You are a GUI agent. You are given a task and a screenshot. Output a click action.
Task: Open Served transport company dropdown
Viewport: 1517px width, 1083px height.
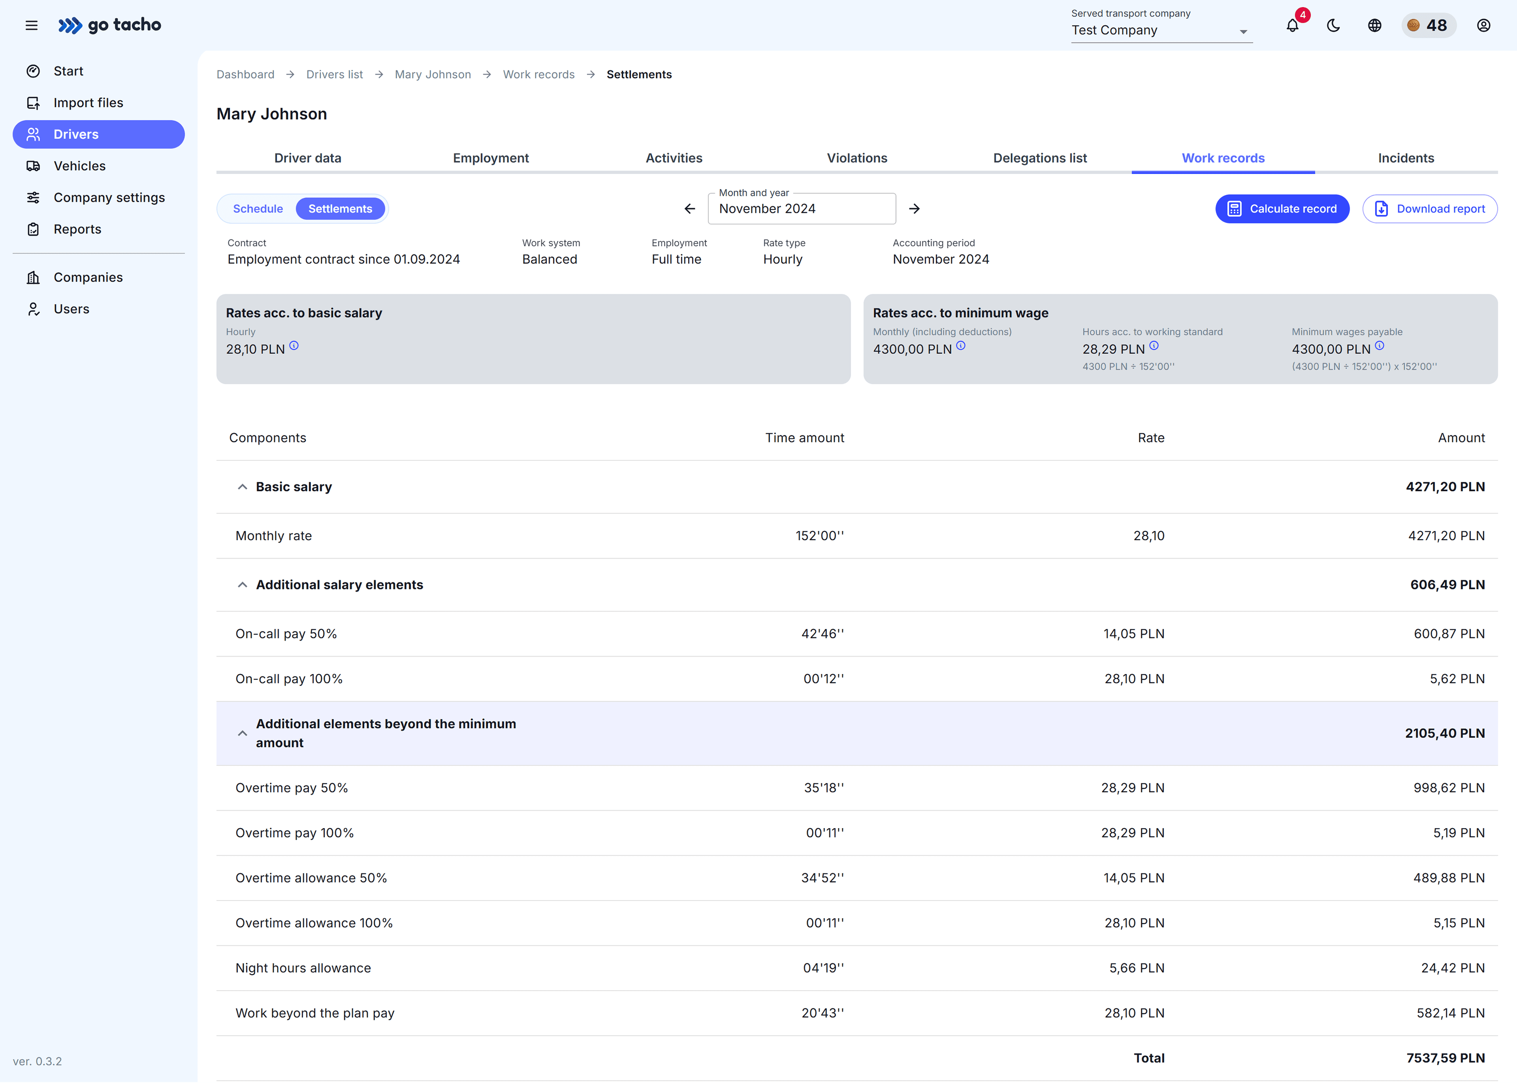(1161, 31)
